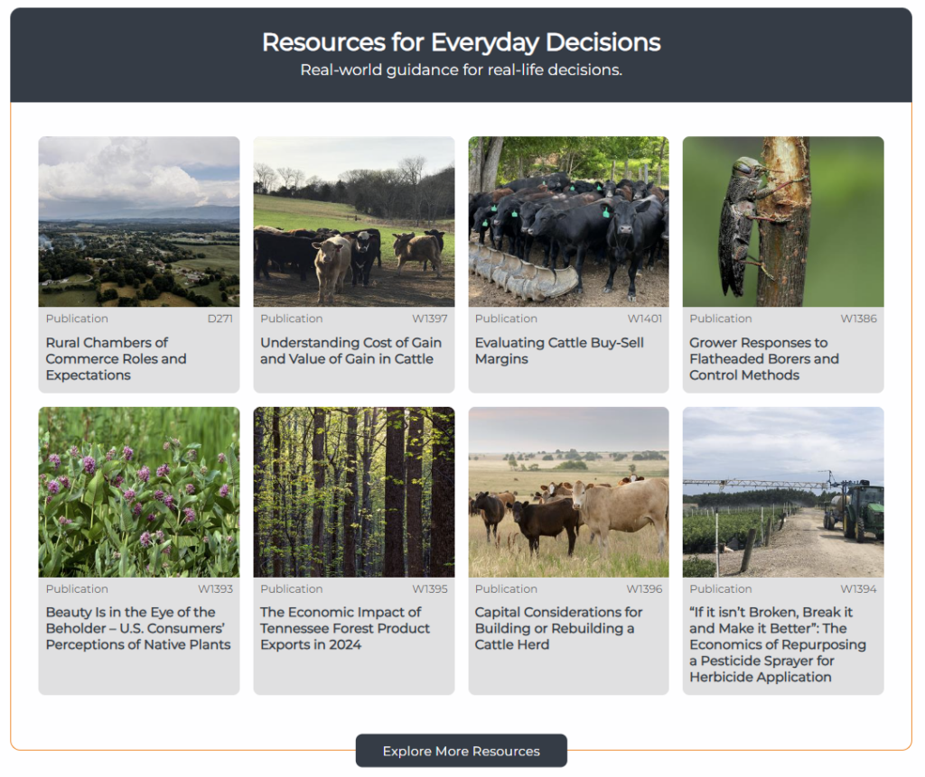This screenshot has width=925, height=777.
Task: Click Publication label on the W1393 card
Action: 77,589
